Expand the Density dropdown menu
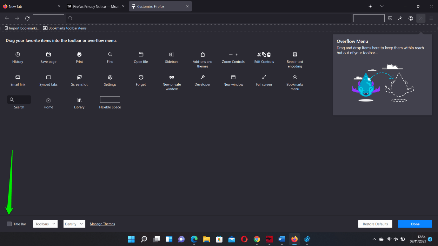The width and height of the screenshot is (438, 246). pyautogui.click(x=74, y=224)
